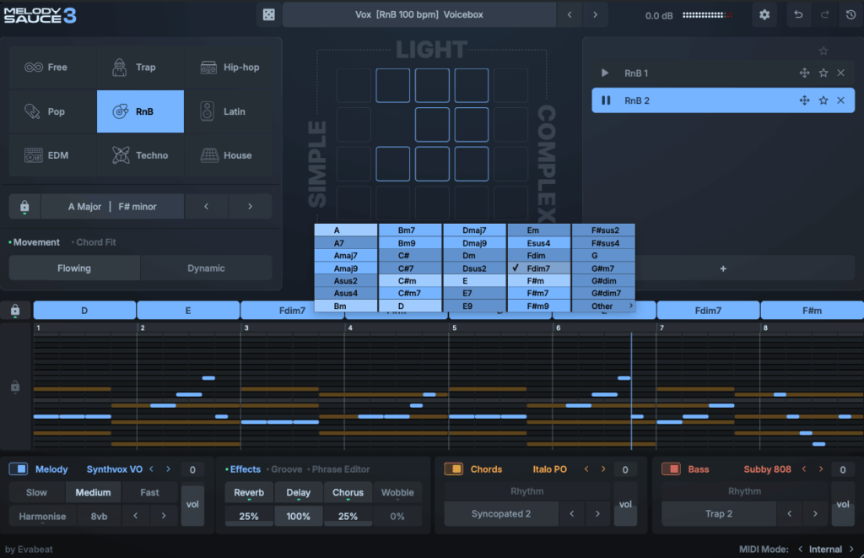Select the top-center complexity grid cell
Image resolution: width=864 pixels, height=558 pixels.
click(x=432, y=85)
